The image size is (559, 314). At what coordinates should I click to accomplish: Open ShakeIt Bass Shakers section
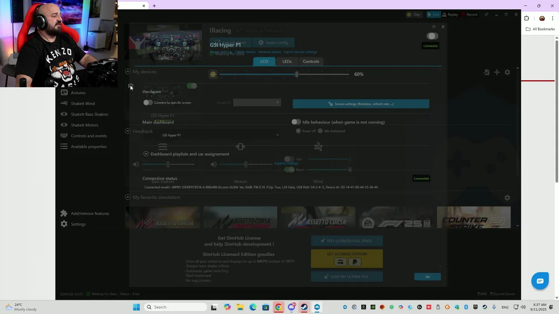[x=89, y=114]
